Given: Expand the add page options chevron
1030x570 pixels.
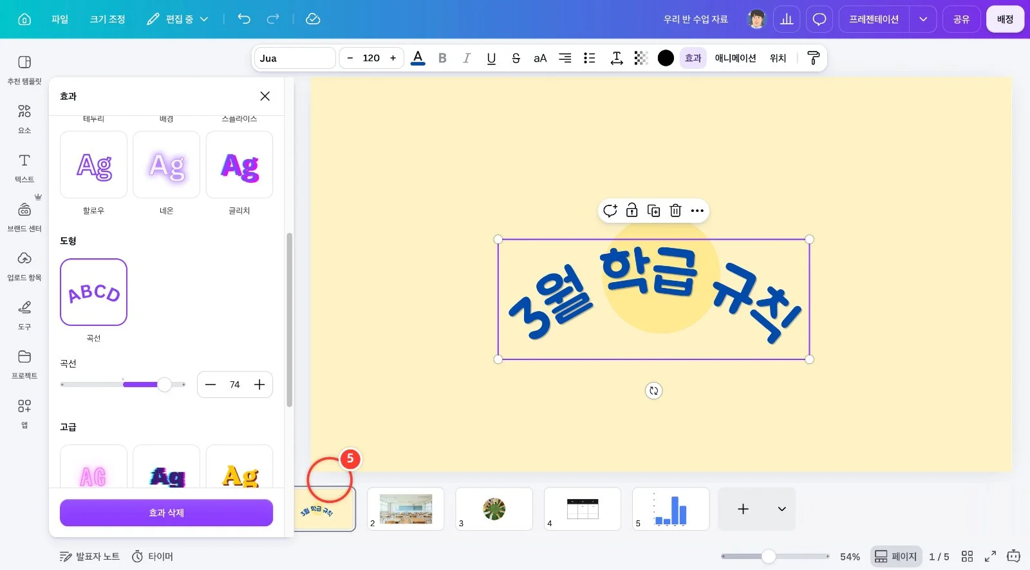Looking at the screenshot, I should [x=782, y=509].
